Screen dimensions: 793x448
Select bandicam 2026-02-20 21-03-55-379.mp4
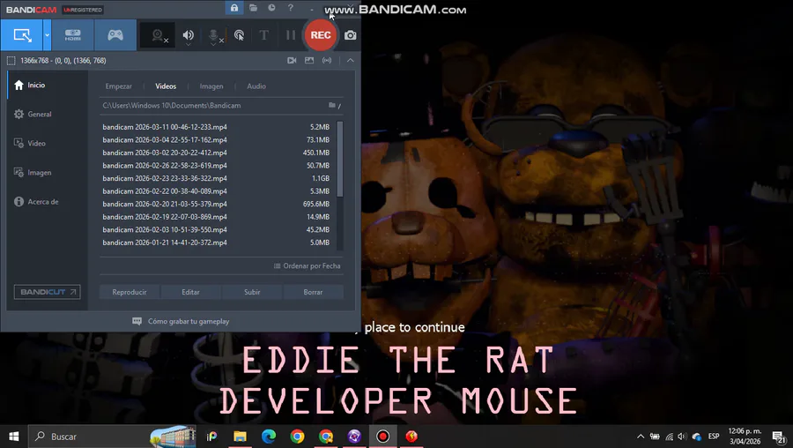[216, 204]
